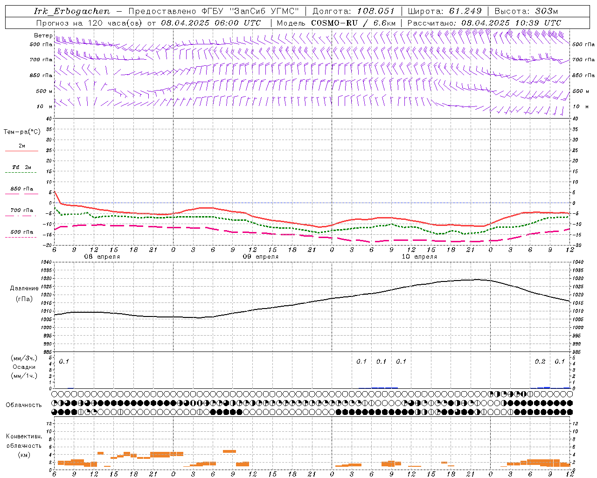Image resolution: width=597 pixels, height=478 pixels.
Task: Click the Долгота: 108.051 header value
Action: pos(354,11)
